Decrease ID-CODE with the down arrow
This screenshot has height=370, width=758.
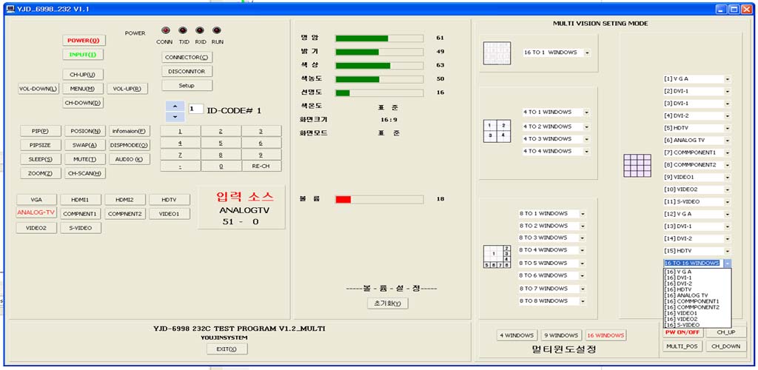(x=174, y=117)
